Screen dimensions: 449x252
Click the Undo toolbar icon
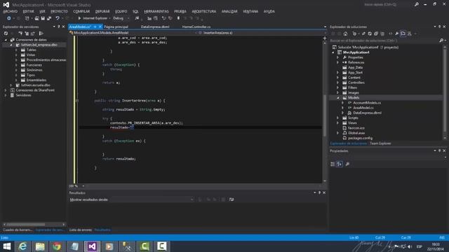(x=58, y=18)
